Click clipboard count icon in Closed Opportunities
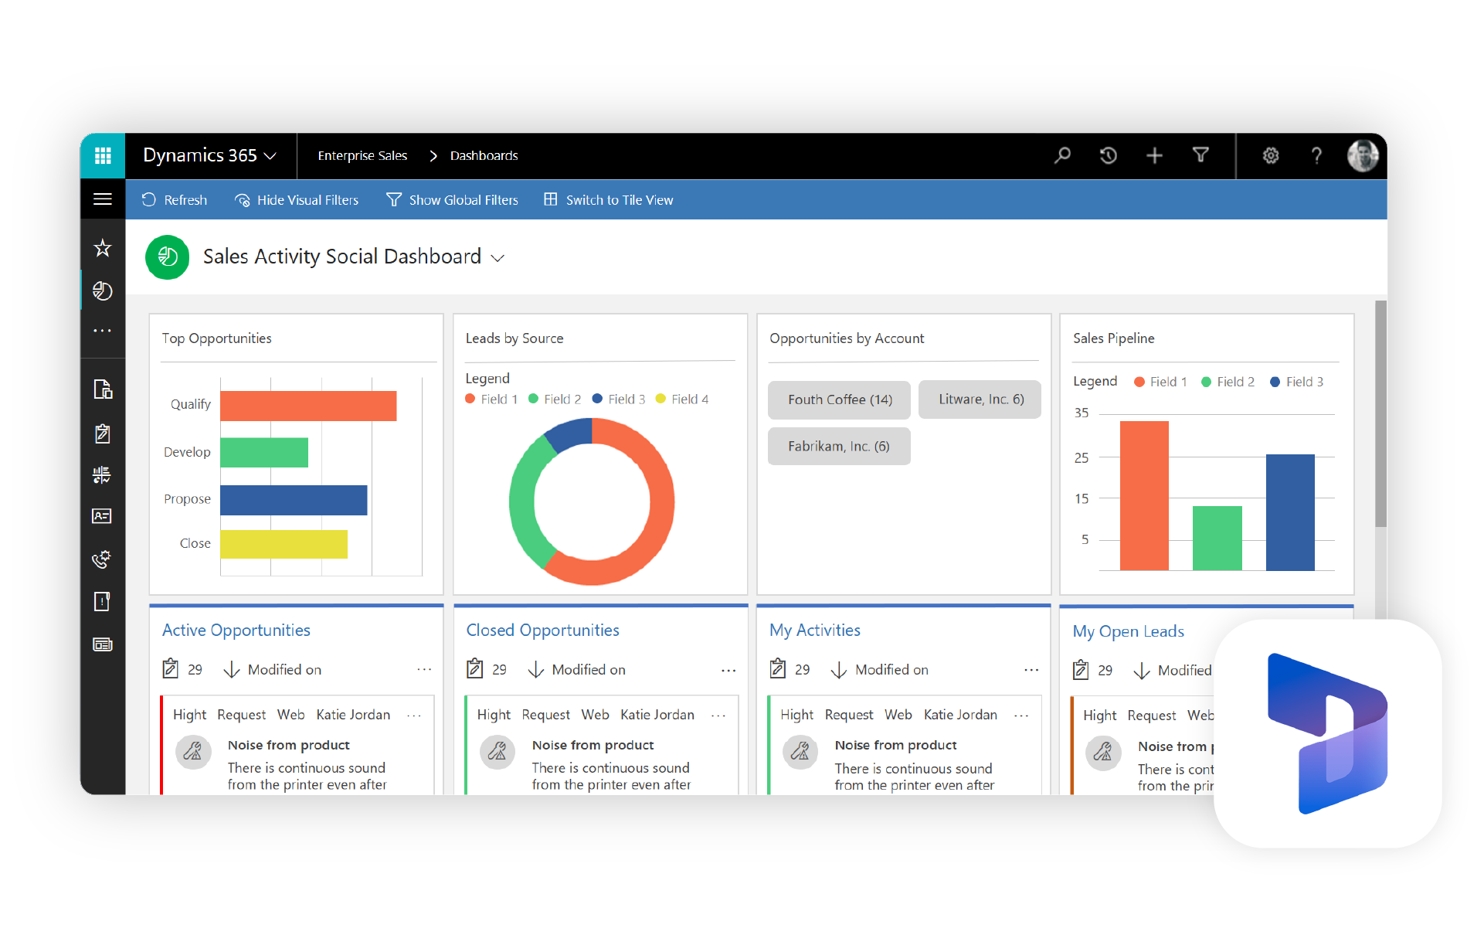 [475, 668]
